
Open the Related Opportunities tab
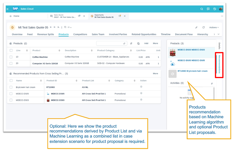(x=144, y=34)
